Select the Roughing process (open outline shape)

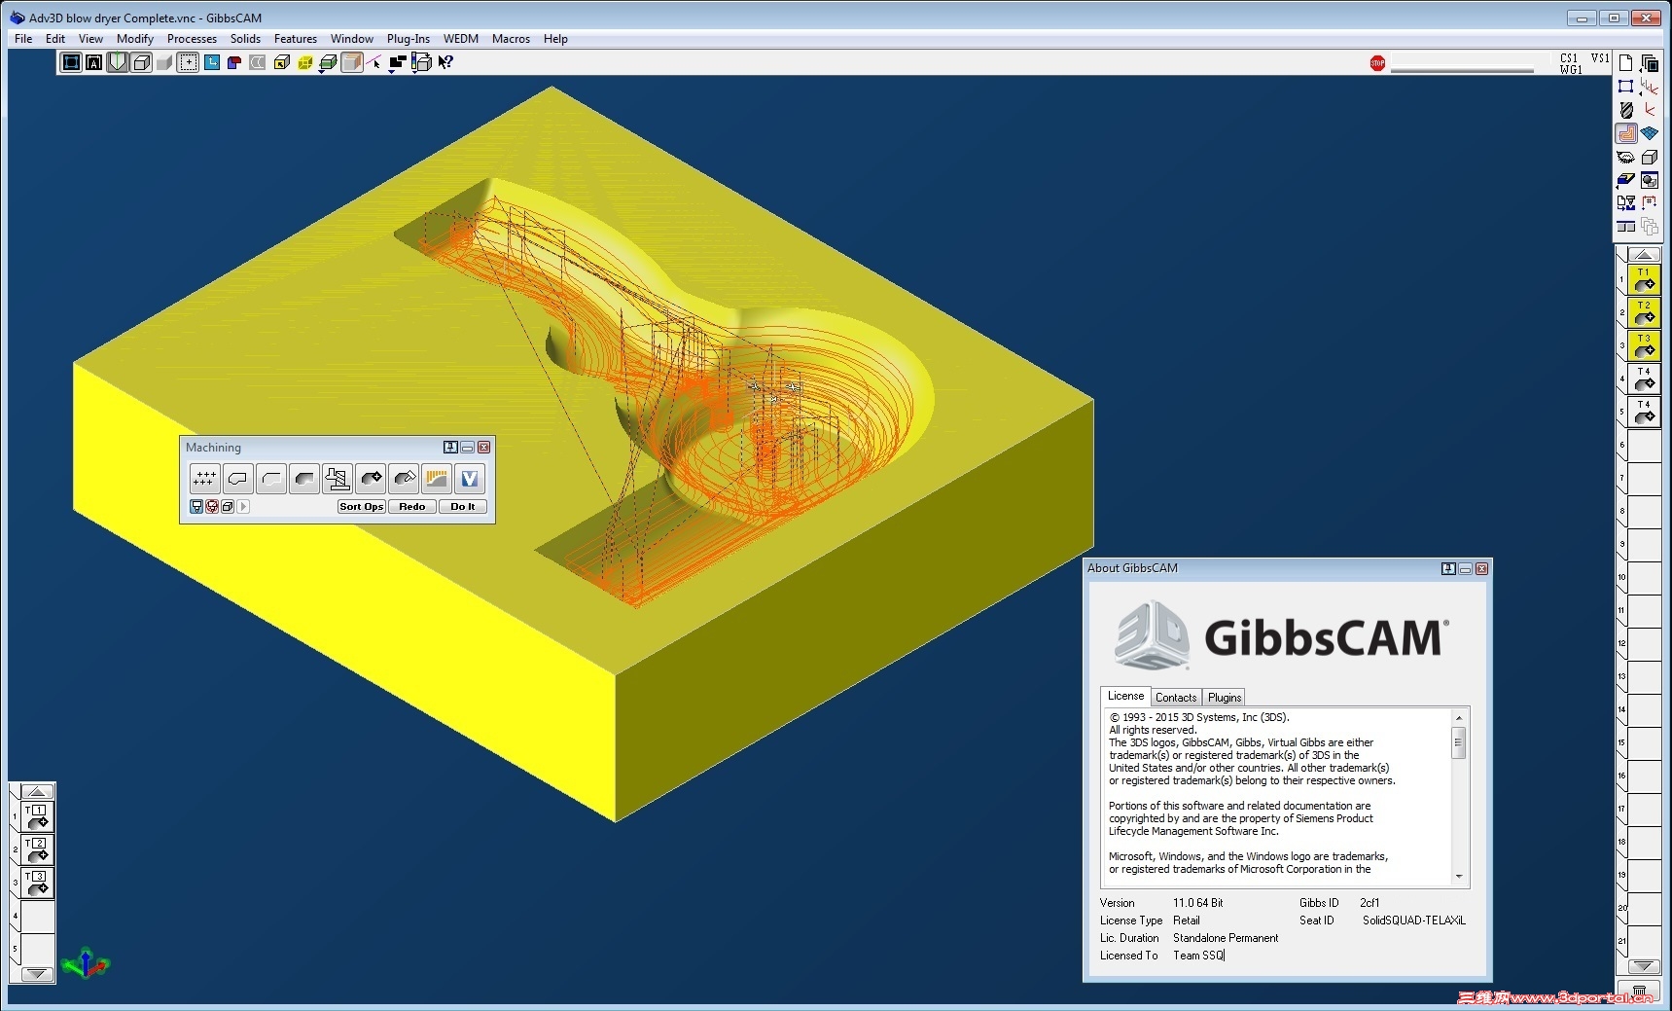(x=270, y=479)
